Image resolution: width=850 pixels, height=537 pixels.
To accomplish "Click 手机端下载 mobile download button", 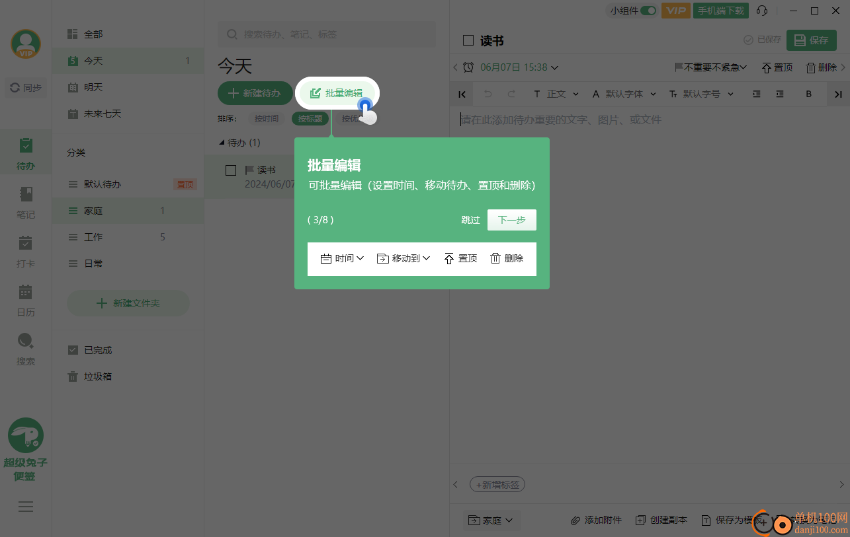I will click(x=721, y=11).
